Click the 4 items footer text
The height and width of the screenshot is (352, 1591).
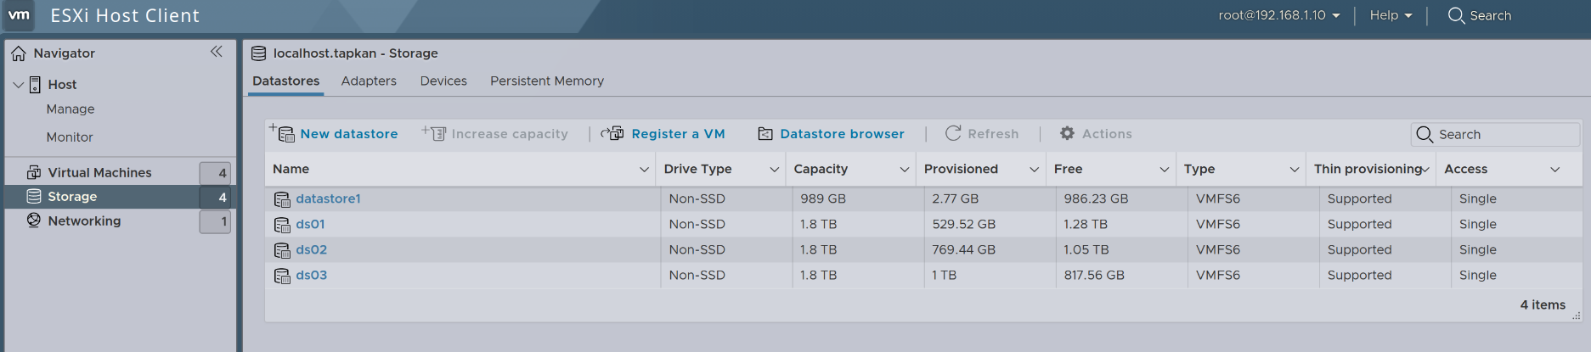[1543, 305]
